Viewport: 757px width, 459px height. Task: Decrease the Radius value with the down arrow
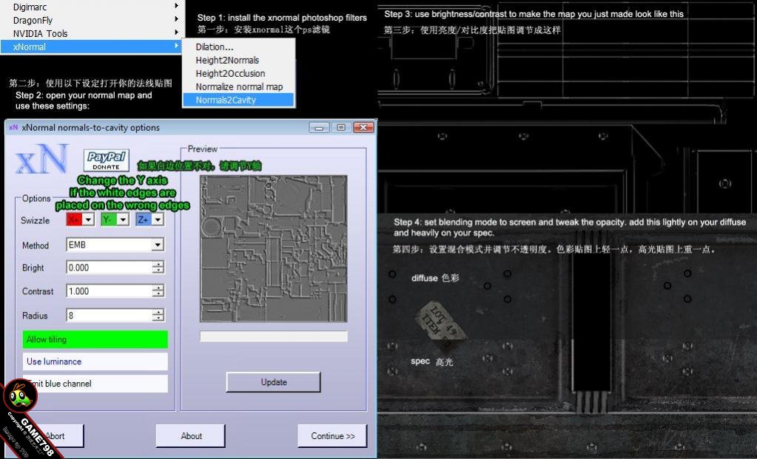158,319
